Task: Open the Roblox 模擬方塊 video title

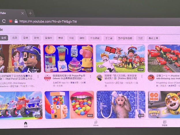Action: [x=121, y=77]
